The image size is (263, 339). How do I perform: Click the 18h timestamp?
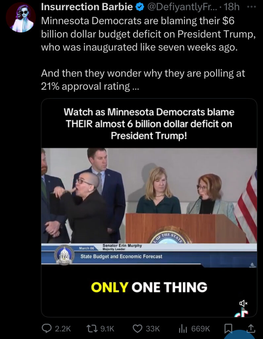(232, 7)
